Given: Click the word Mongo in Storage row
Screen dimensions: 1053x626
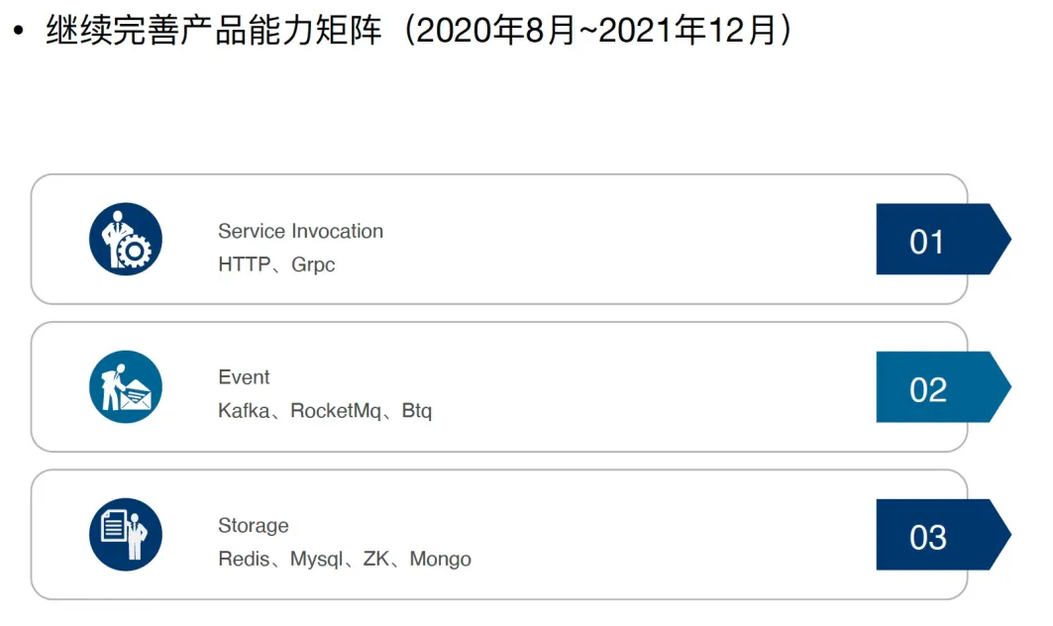Looking at the screenshot, I should click(x=441, y=559).
